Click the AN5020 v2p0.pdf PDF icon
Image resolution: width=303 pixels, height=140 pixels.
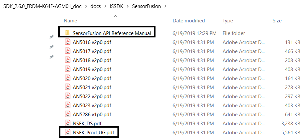pos(68,79)
